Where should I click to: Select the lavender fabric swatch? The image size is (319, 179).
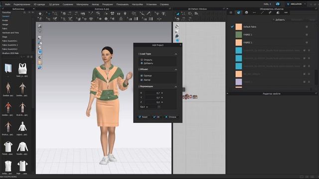(239, 82)
